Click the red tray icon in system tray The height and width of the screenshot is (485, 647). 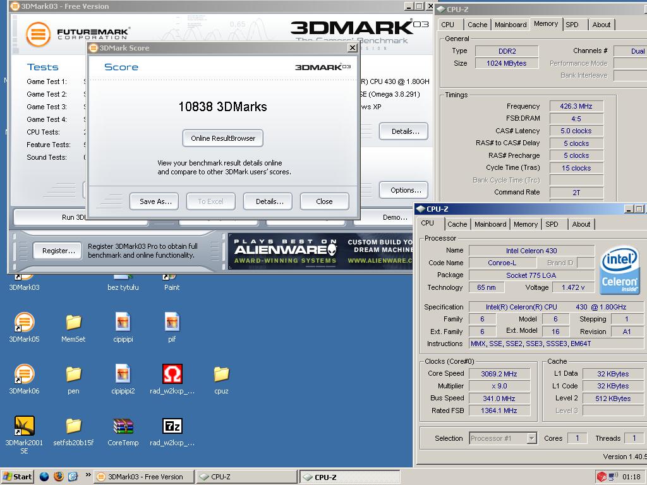click(x=602, y=477)
